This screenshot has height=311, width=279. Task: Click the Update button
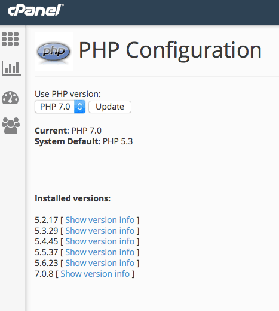[x=110, y=107]
